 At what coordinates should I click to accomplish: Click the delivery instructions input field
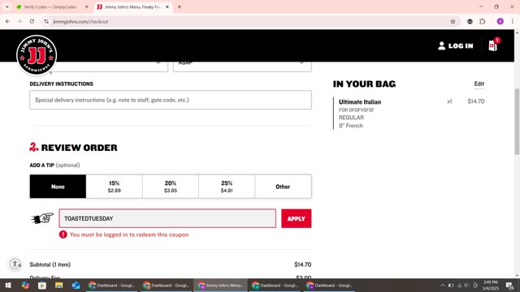click(171, 100)
